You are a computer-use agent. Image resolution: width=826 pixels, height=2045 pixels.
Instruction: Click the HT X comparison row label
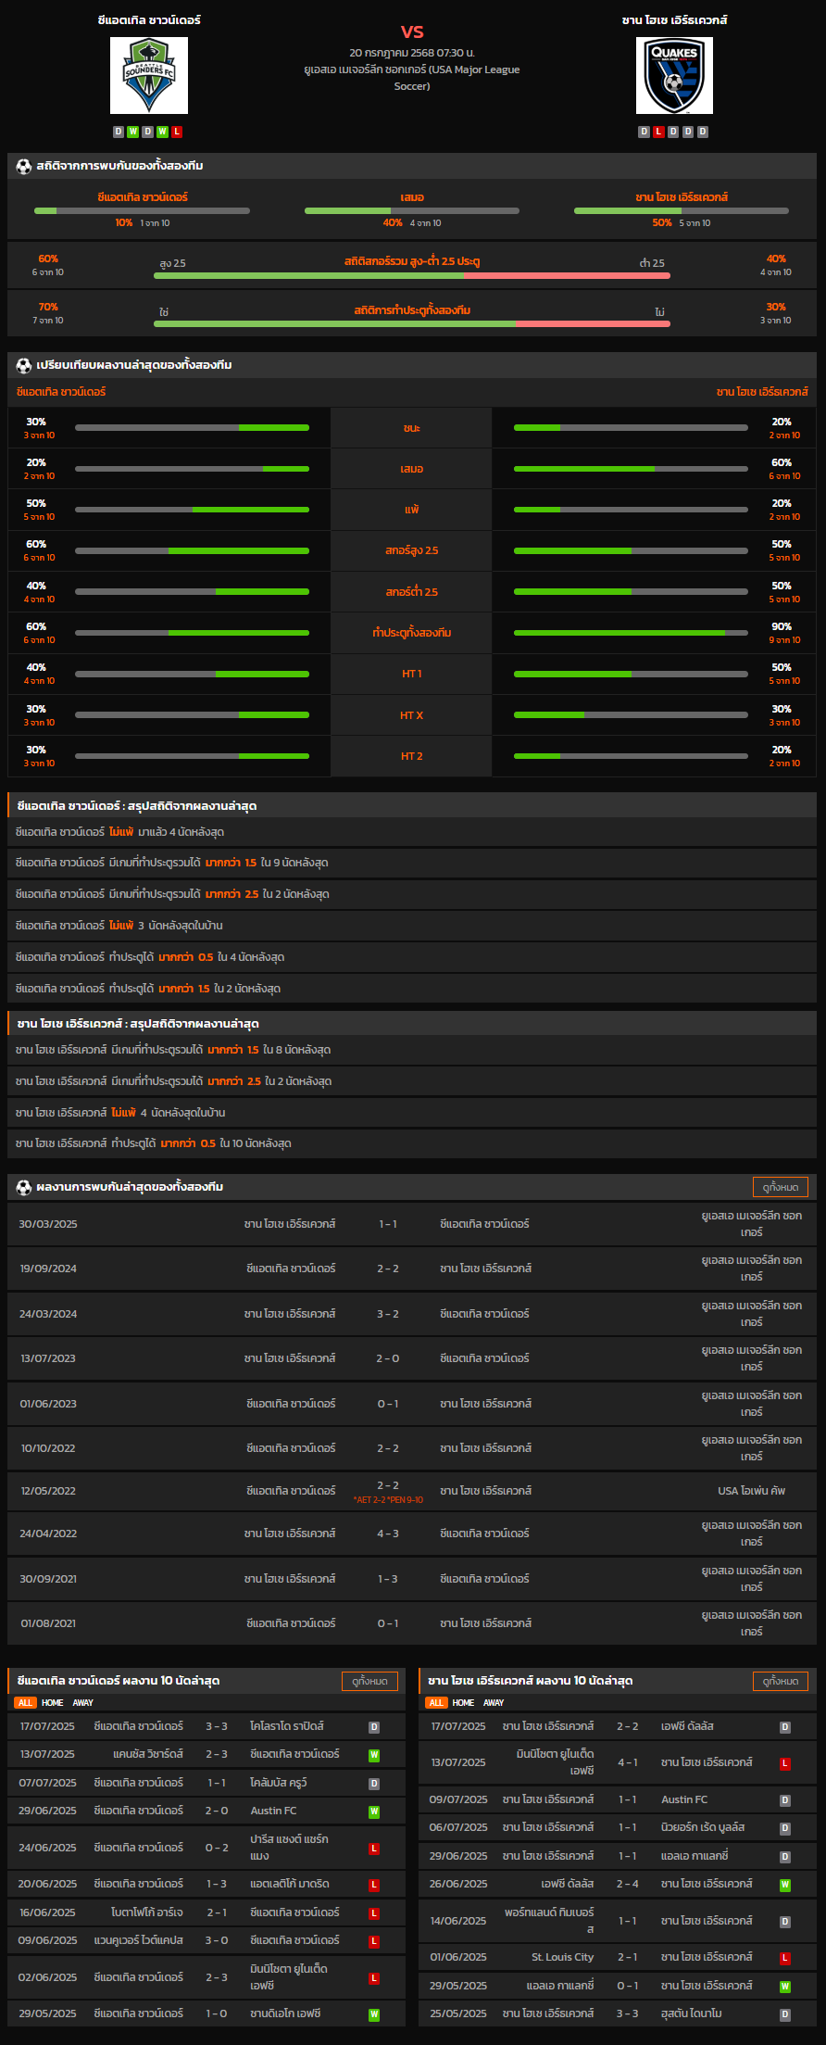412,715
